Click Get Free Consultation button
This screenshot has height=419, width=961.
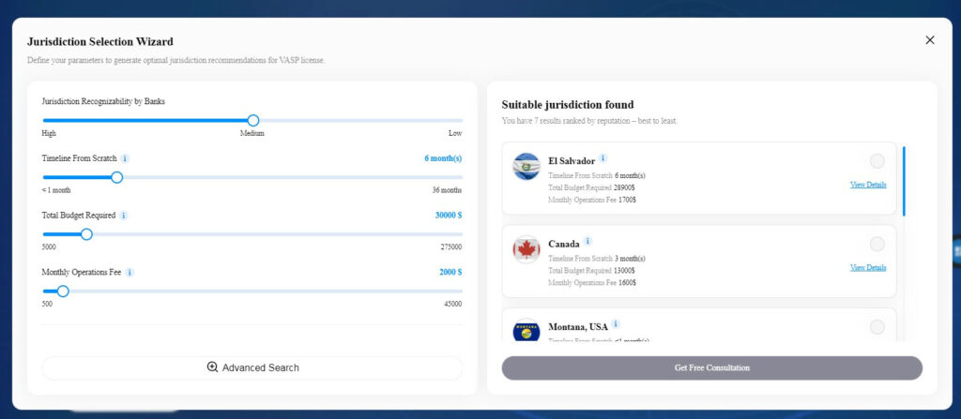click(x=711, y=367)
